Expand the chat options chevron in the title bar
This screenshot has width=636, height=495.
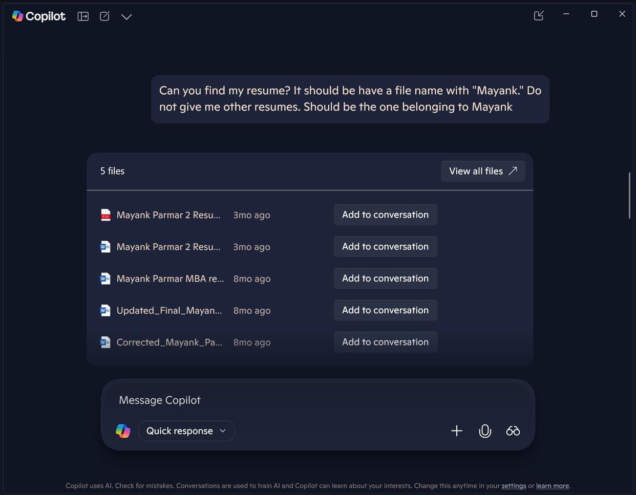click(x=126, y=16)
